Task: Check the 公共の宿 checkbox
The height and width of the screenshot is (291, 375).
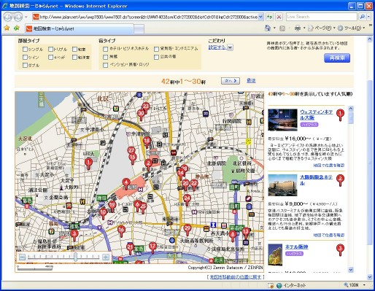Action: point(156,57)
